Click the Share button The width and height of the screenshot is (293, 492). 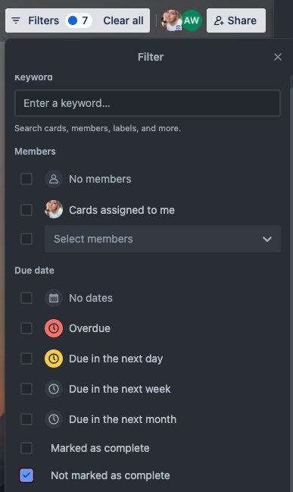[x=236, y=20]
